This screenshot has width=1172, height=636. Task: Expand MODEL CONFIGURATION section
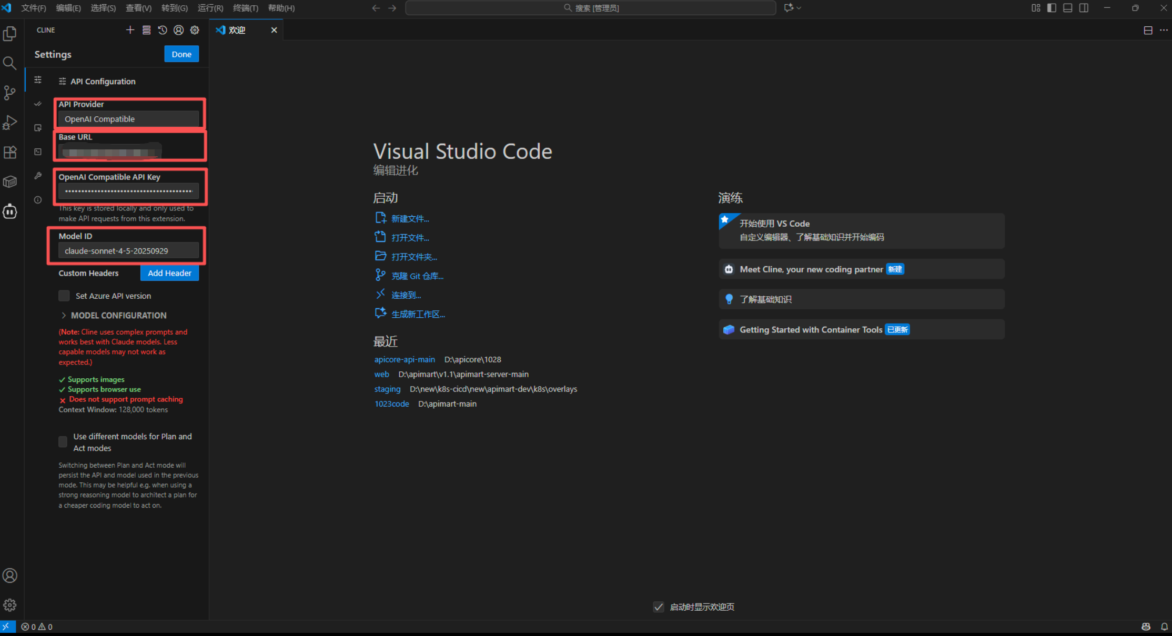tap(113, 315)
